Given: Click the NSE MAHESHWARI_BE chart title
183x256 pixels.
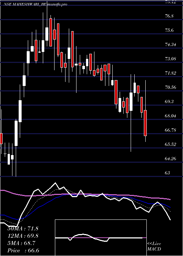Looking at the screenshot, I should (25, 4).
